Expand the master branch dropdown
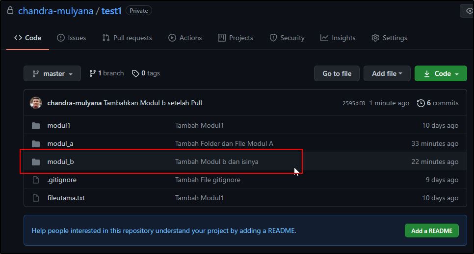Viewport: 474px width, 254px height. [x=53, y=73]
